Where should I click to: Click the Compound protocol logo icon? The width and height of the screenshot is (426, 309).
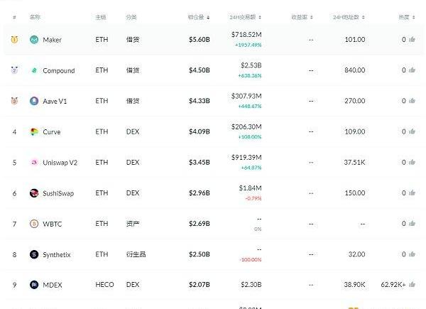(x=34, y=70)
